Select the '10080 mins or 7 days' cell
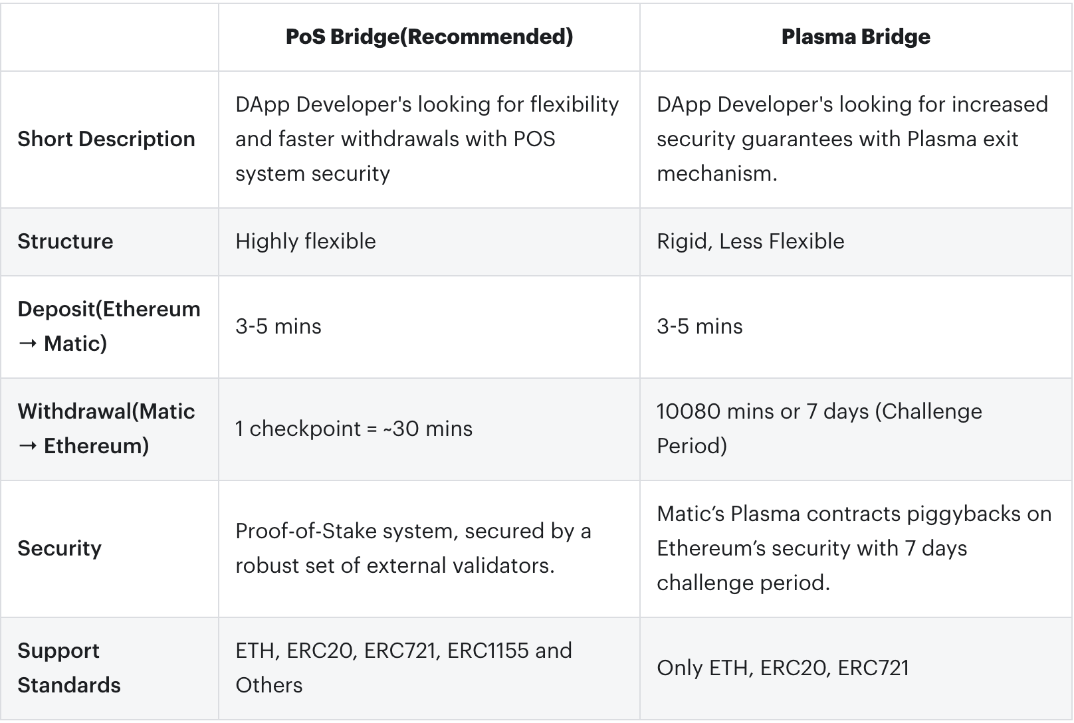Viewport: 1074px width, 723px height. (819, 429)
